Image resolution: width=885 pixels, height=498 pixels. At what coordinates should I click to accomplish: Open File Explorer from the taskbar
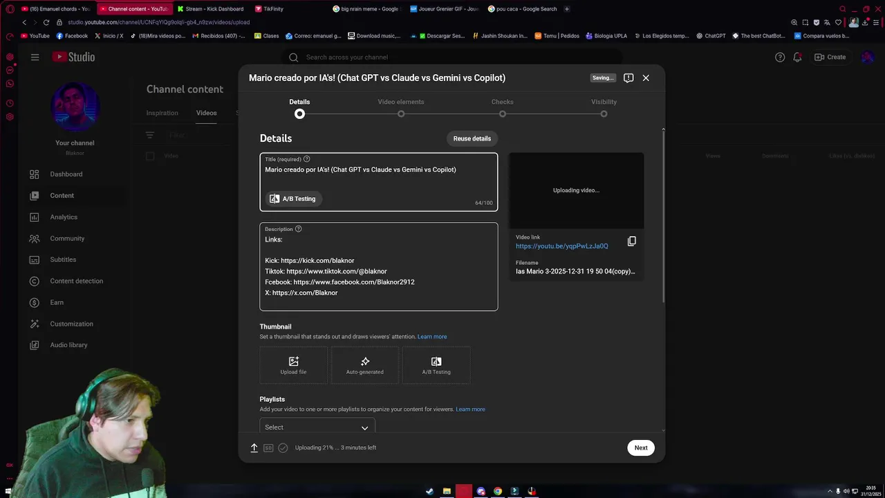[x=447, y=491]
